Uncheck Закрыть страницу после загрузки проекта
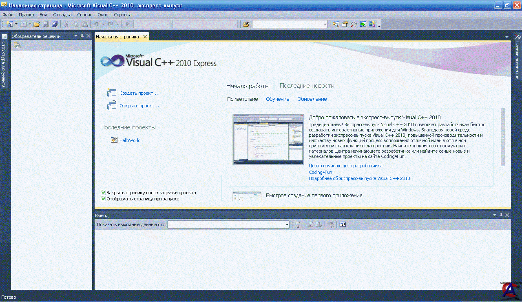Image resolution: width=522 pixels, height=302 pixels. 103,193
